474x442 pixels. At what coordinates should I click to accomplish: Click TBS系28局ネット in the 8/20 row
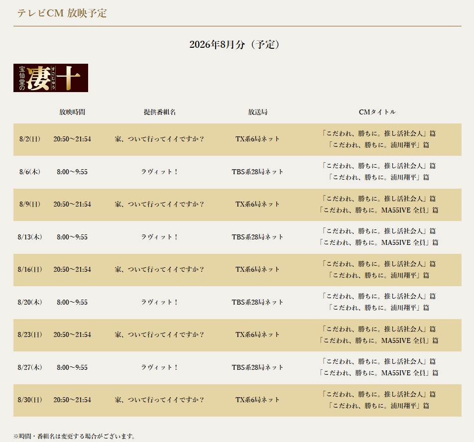(257, 302)
